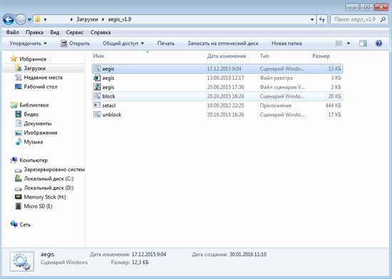Expand the Упорядочить dropdown
This screenshot has width=392, height=279.
[28, 44]
